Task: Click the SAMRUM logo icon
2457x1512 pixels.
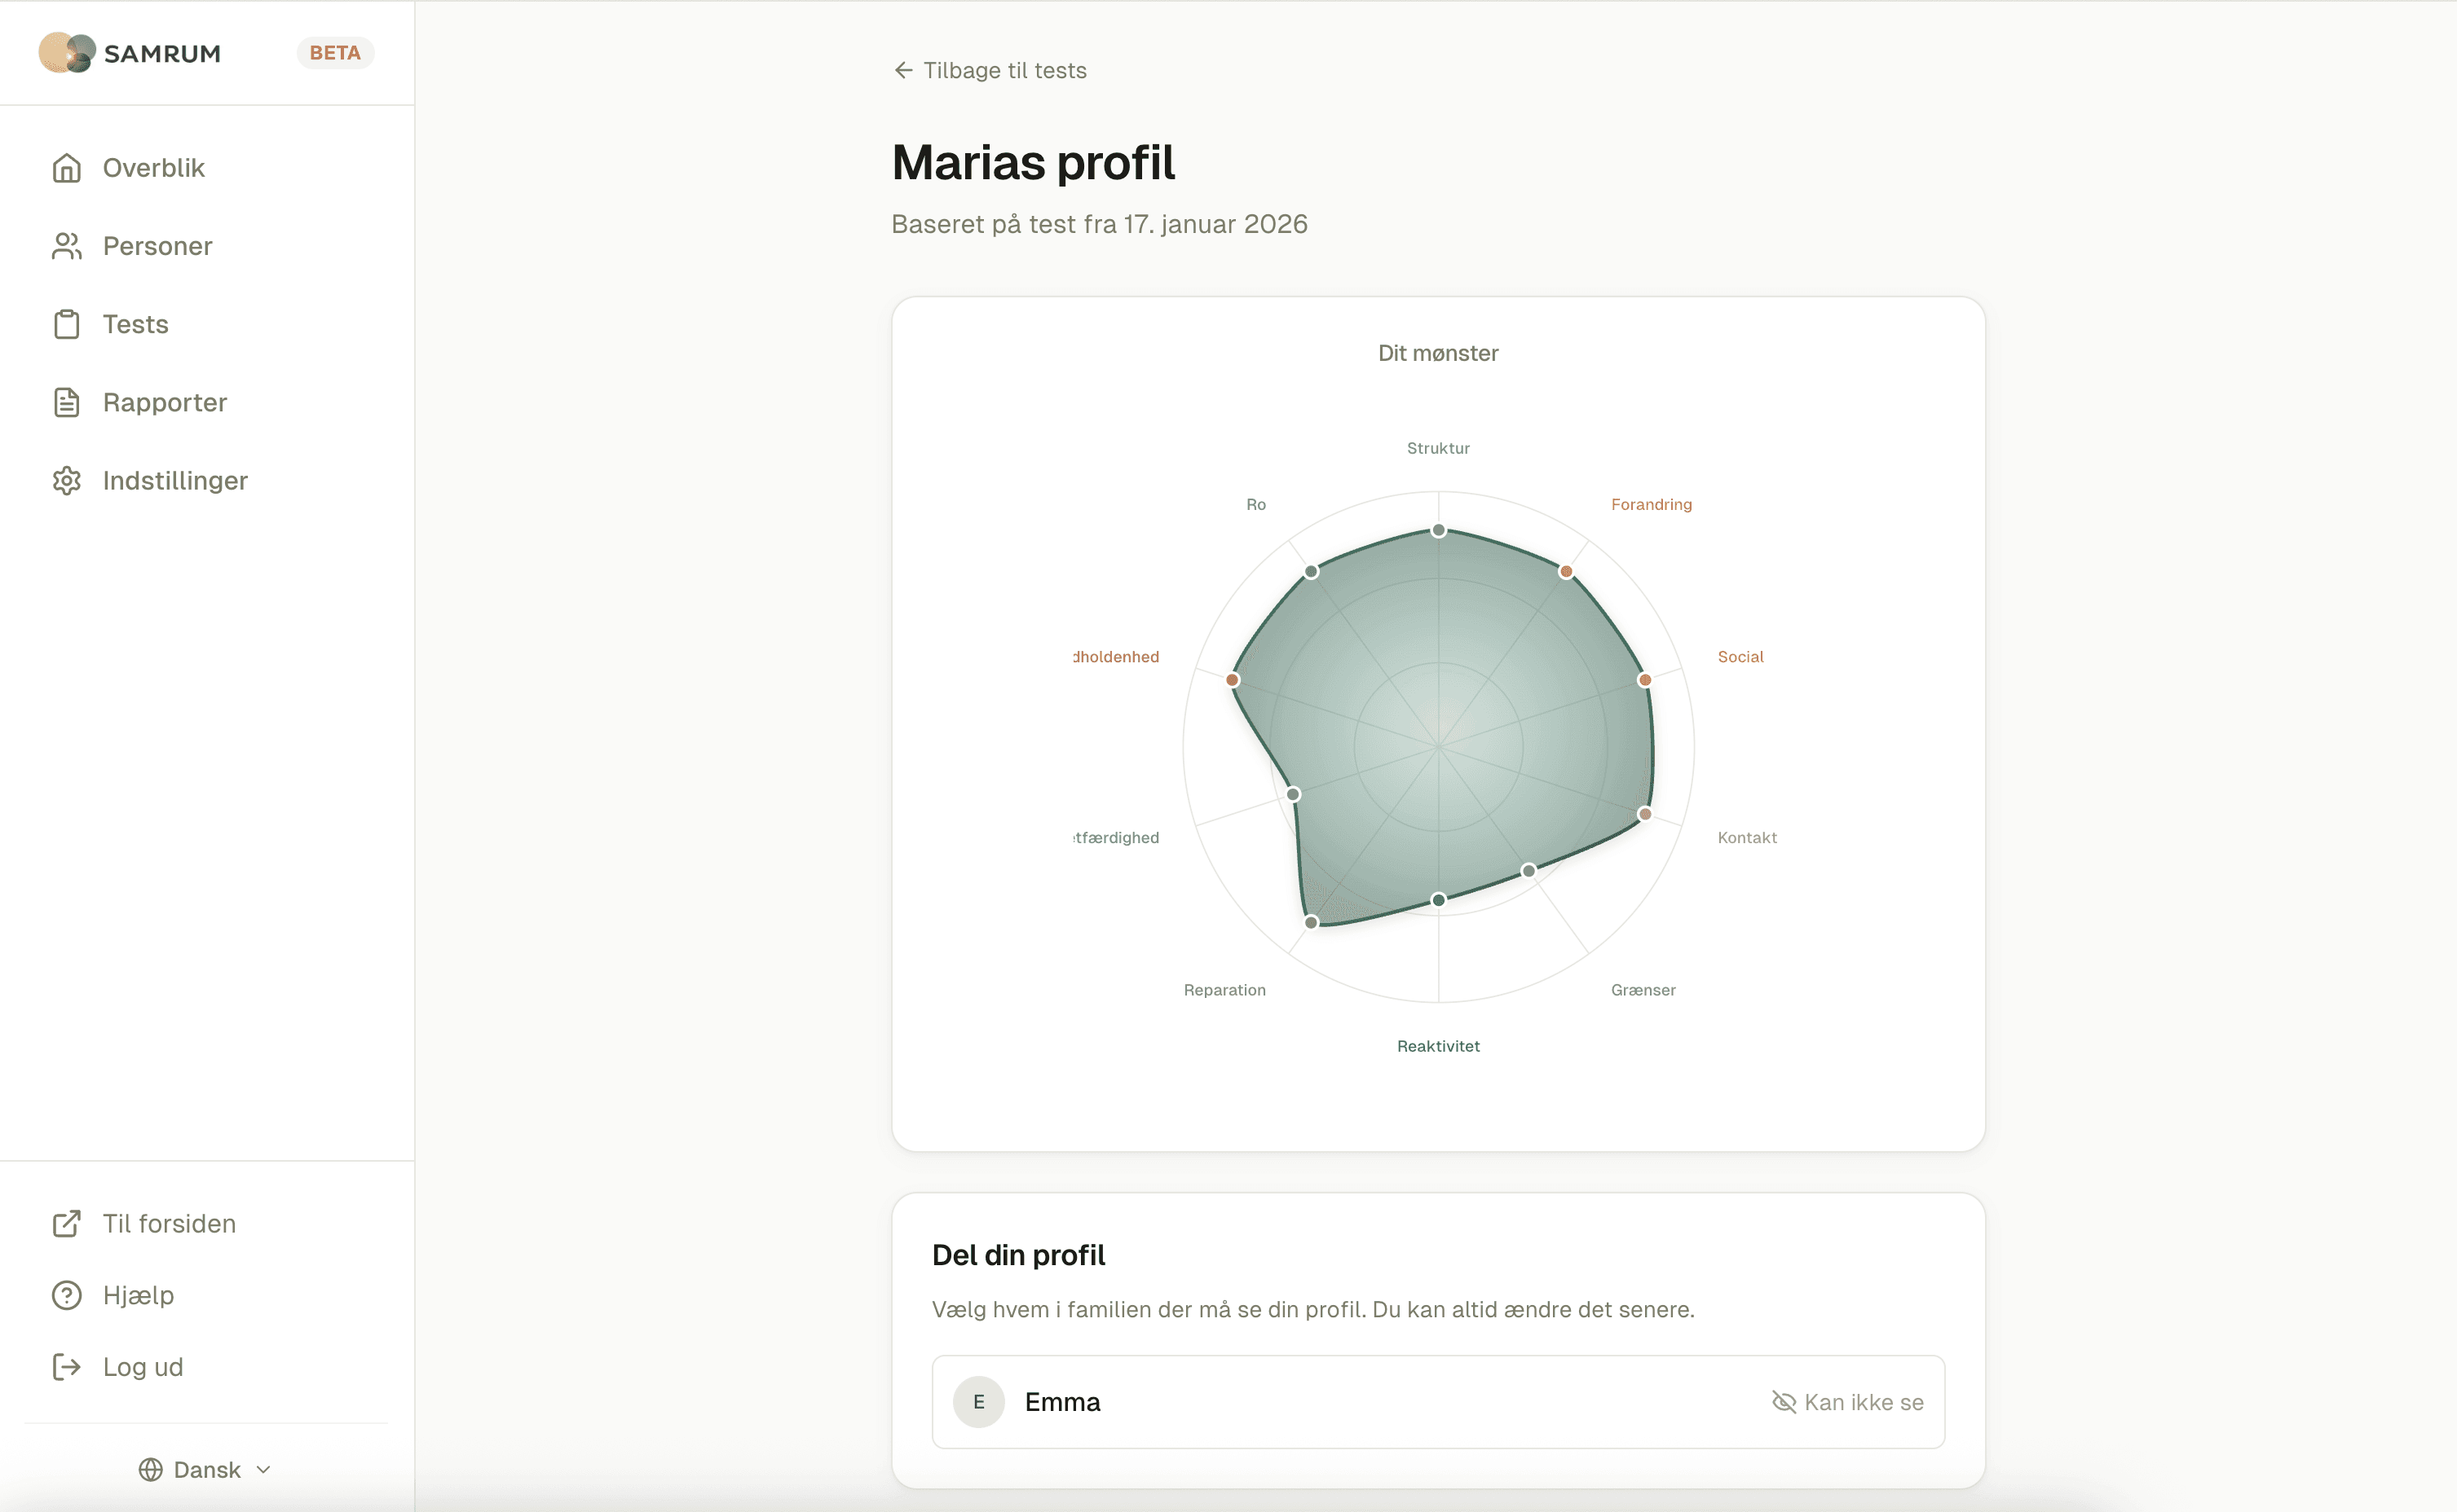Action: coord(67,53)
